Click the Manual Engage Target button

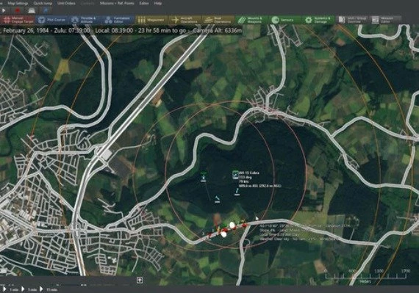(x=18, y=20)
